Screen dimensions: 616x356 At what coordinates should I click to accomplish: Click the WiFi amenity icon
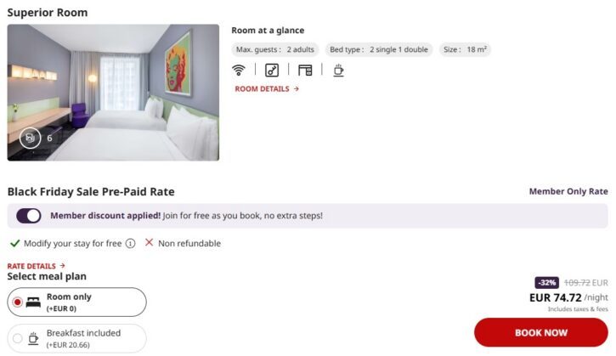click(x=239, y=71)
